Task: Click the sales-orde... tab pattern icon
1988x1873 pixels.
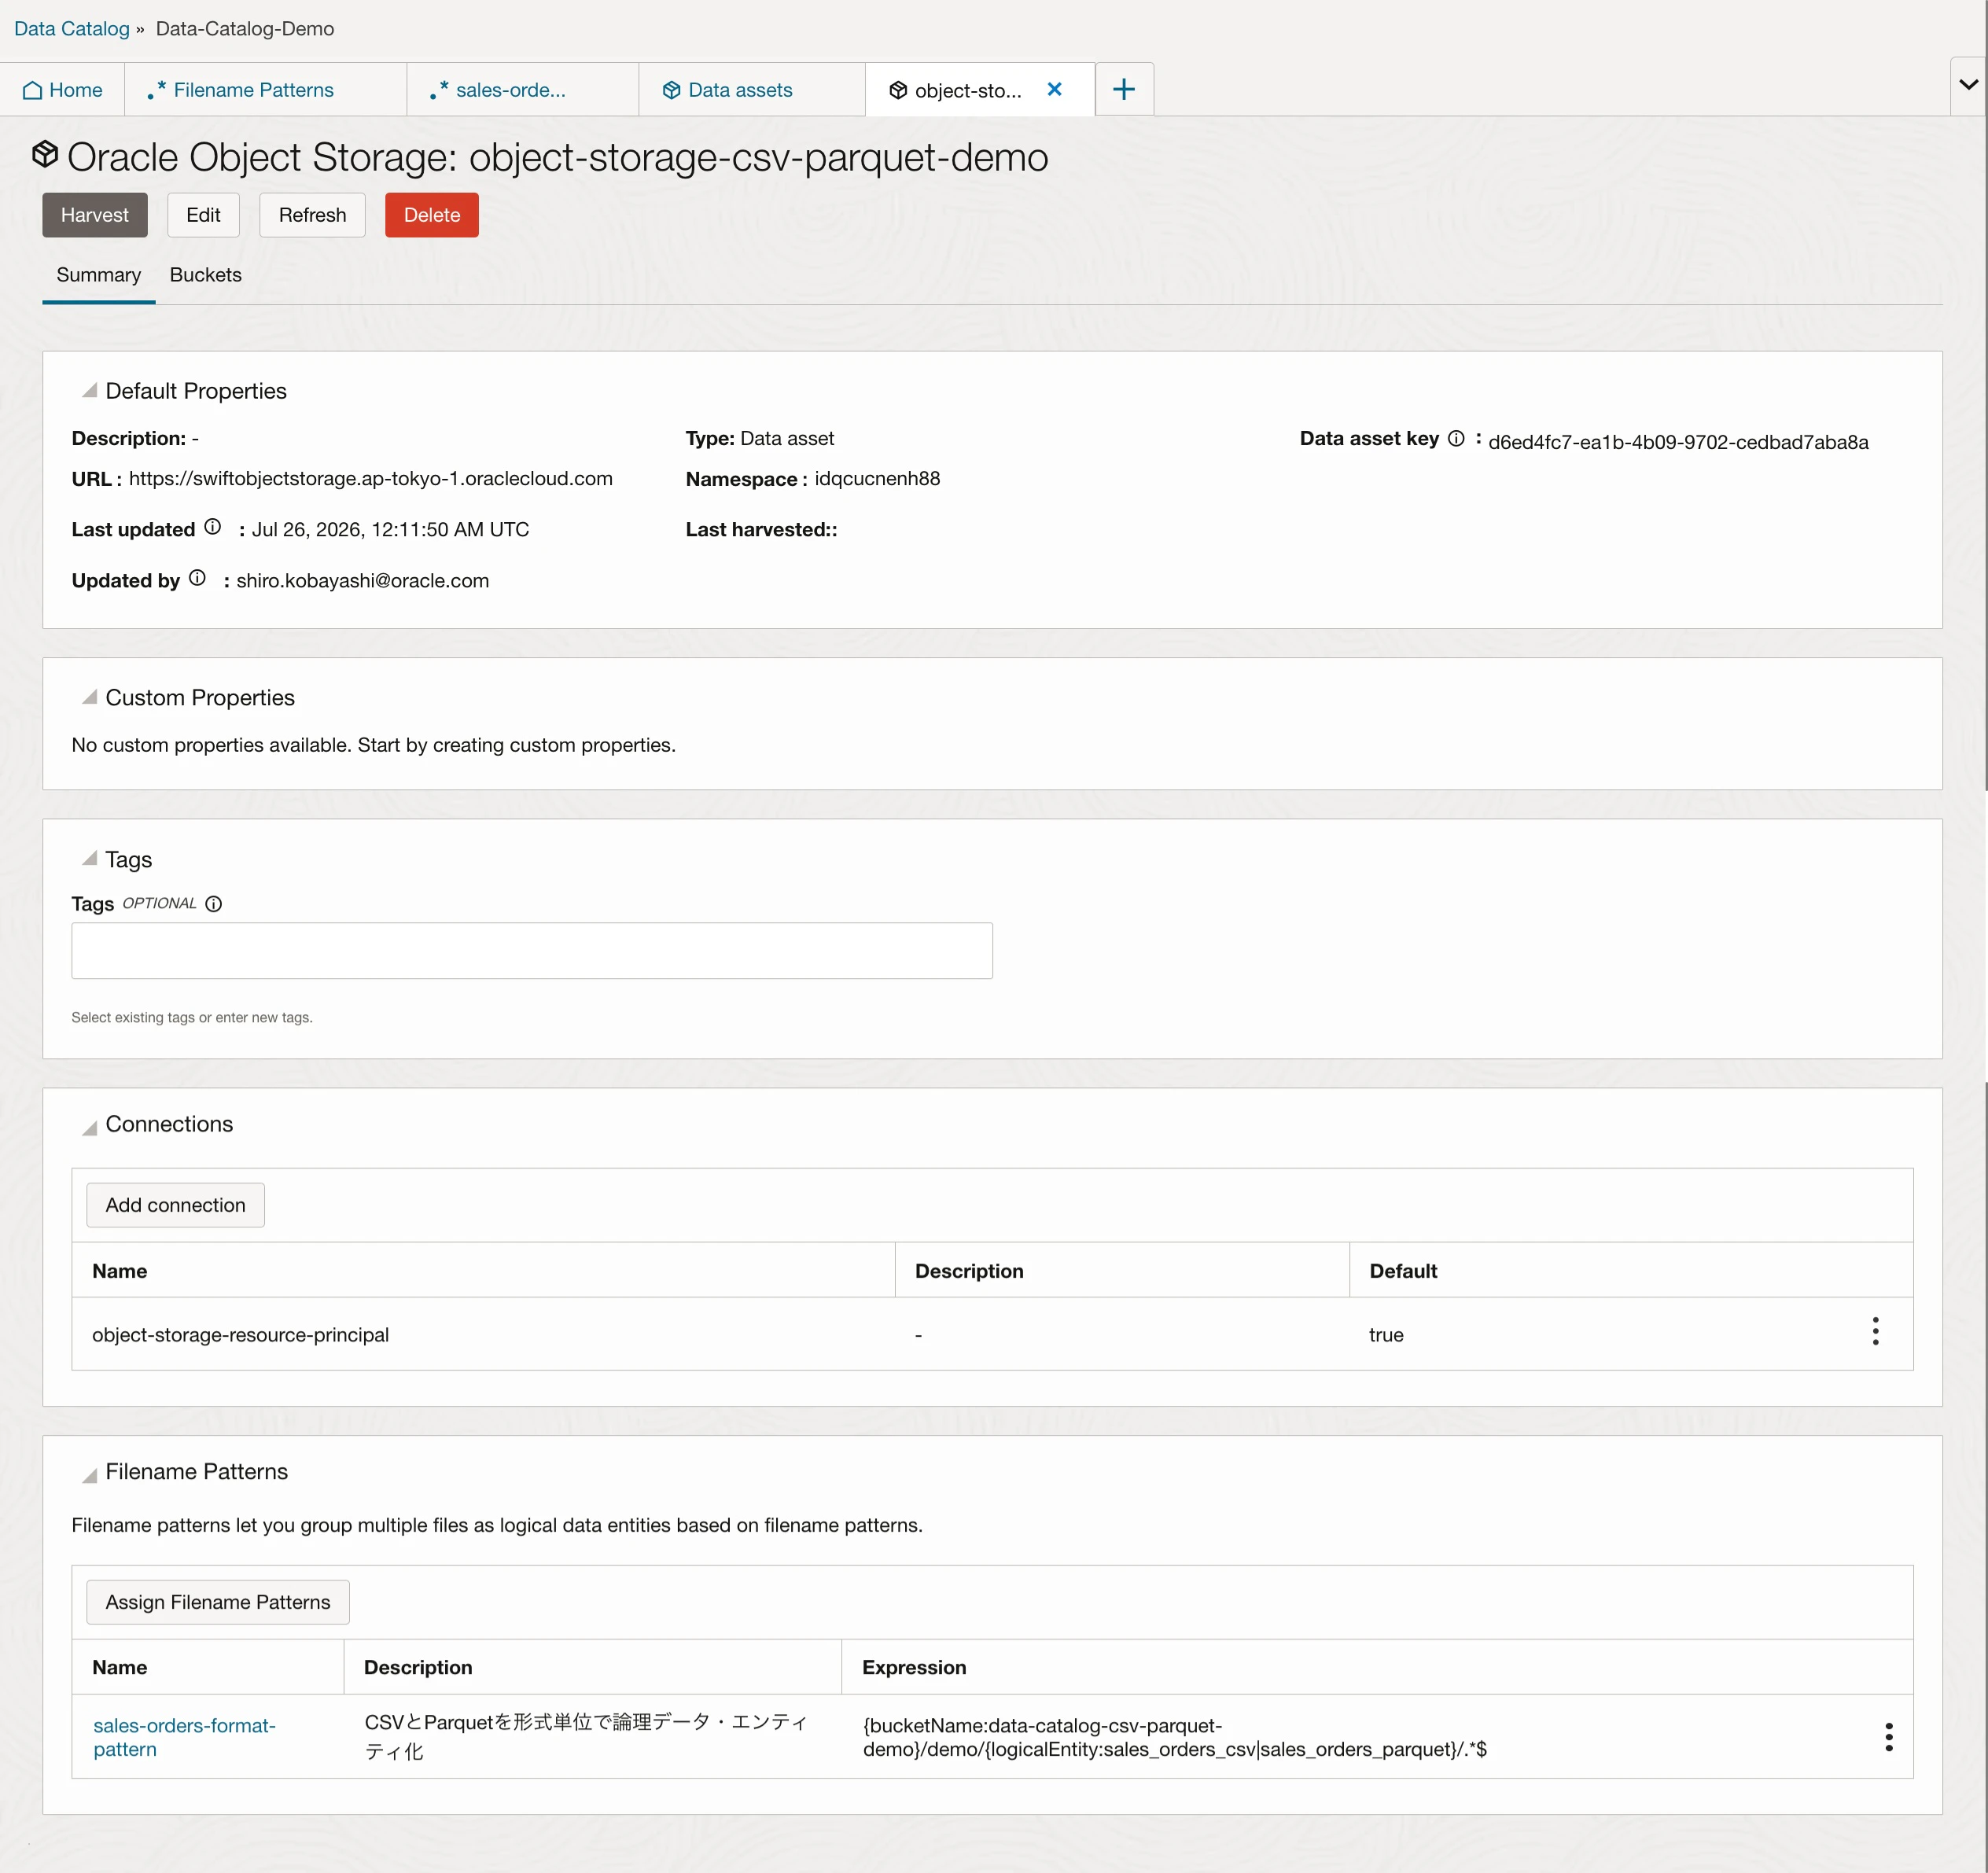Action: pyautogui.click(x=438, y=90)
